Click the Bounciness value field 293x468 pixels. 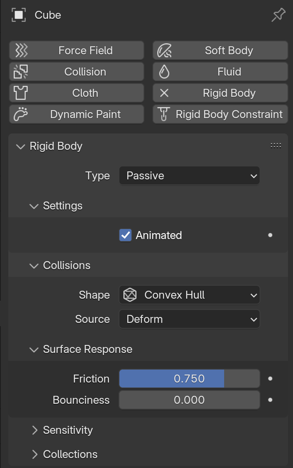(189, 400)
